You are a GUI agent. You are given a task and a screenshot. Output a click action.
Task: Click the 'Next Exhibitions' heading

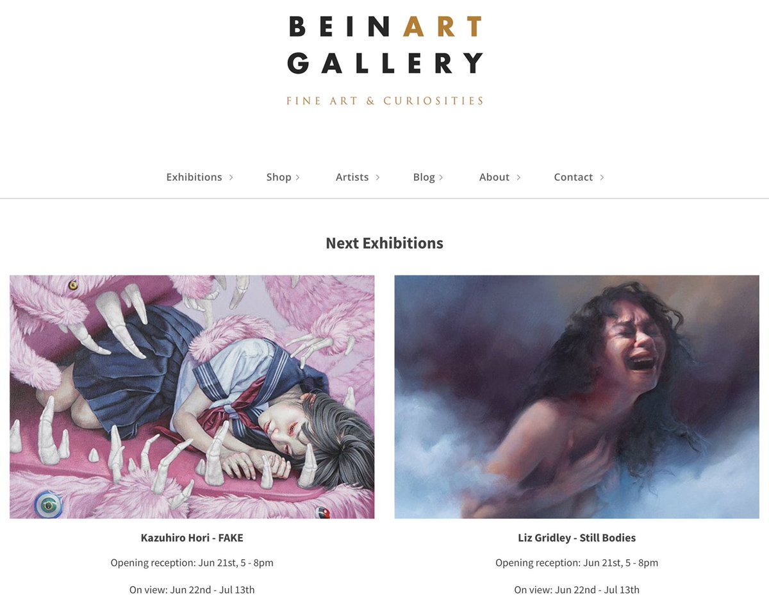click(x=384, y=243)
